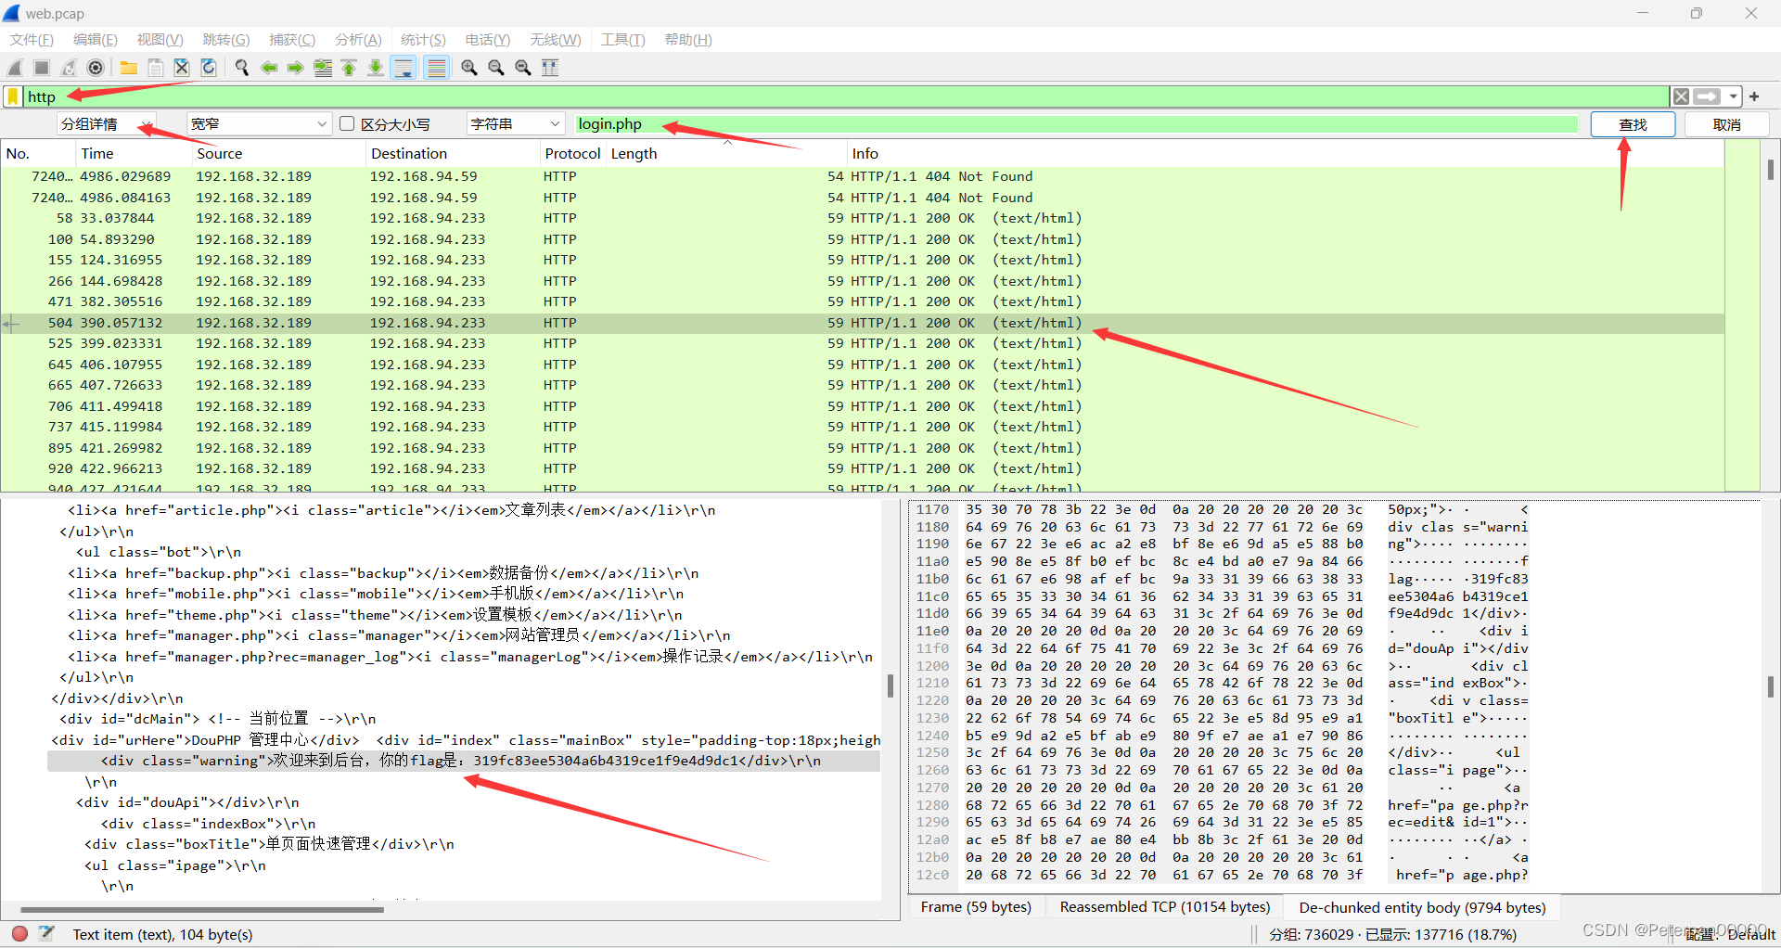Save this capture file
The image size is (1781, 948).
coord(156,68)
